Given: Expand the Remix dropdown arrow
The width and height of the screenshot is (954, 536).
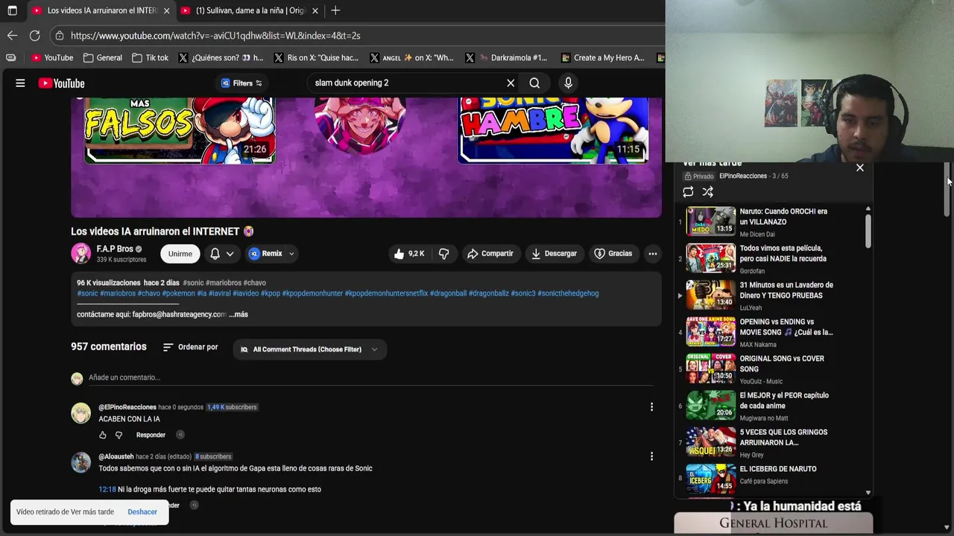Looking at the screenshot, I should pos(291,254).
